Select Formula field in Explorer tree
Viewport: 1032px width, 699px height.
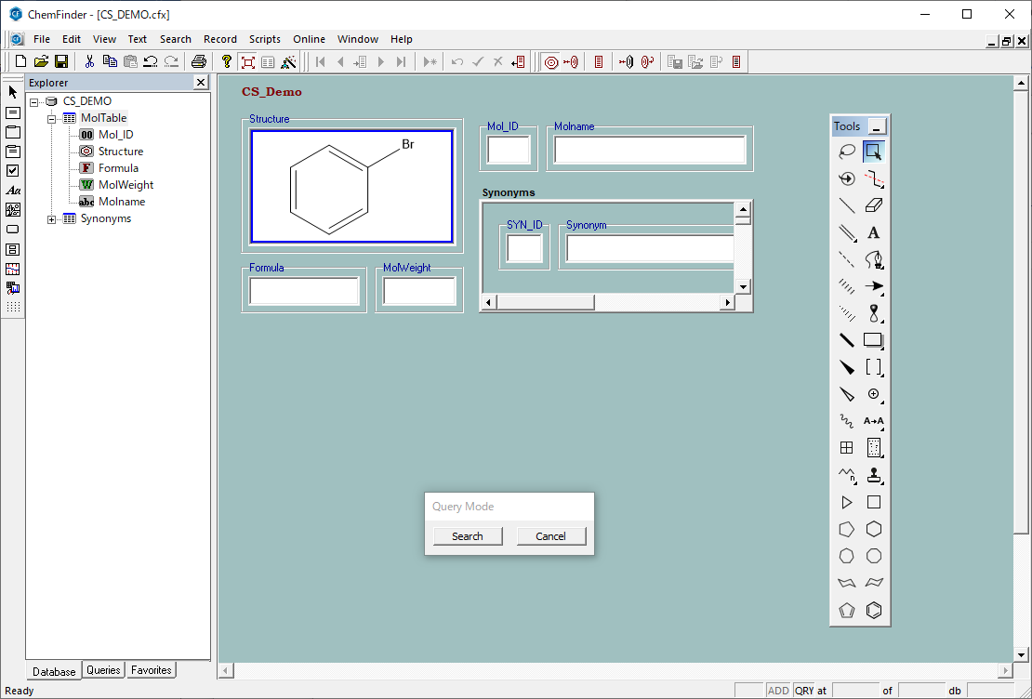coord(118,168)
